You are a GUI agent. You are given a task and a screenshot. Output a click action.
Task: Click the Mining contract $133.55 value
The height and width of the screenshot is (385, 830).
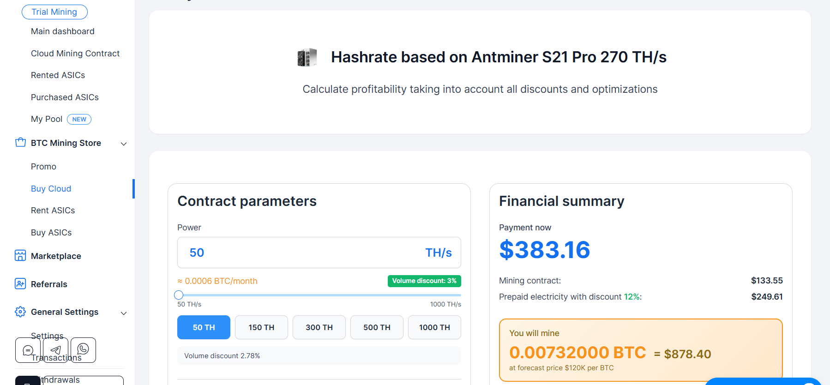[x=767, y=281]
